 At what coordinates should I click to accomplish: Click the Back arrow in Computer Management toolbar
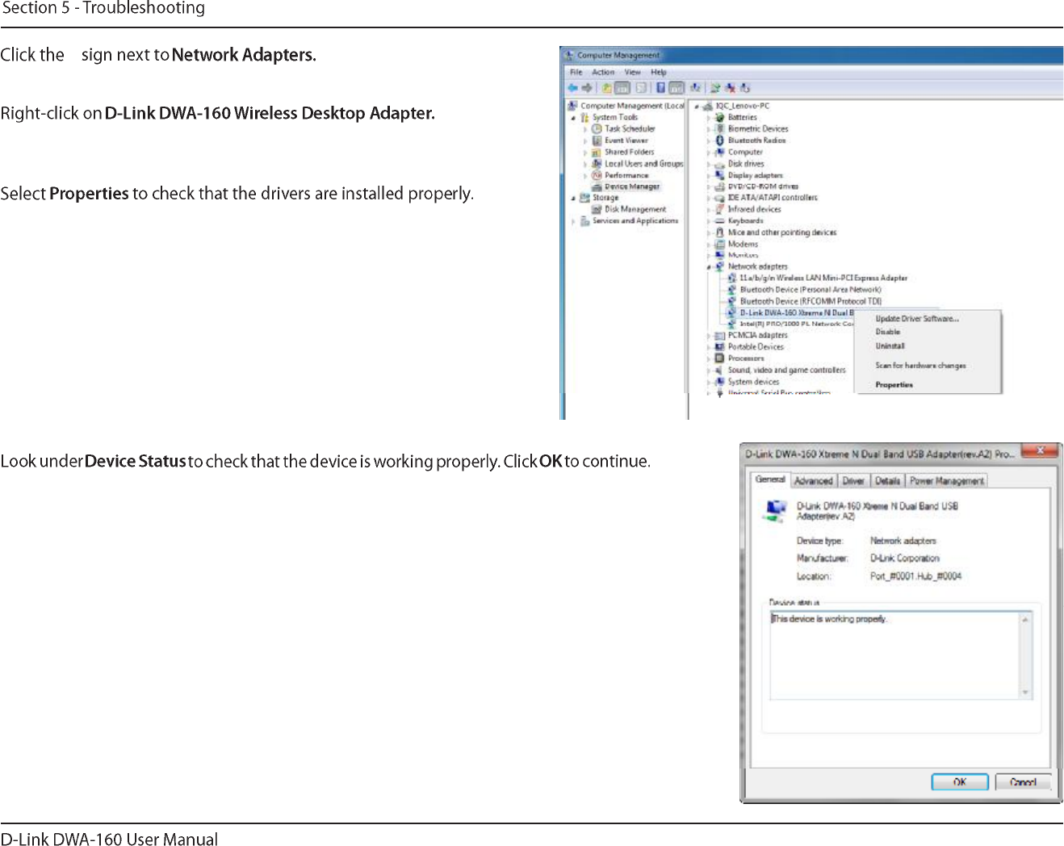point(572,88)
